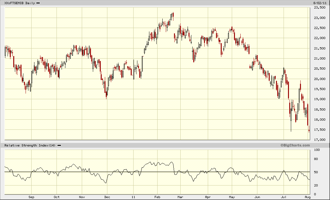330x200 pixels.
Task: Click the 18,000 price axis label
Action: pos(320,119)
